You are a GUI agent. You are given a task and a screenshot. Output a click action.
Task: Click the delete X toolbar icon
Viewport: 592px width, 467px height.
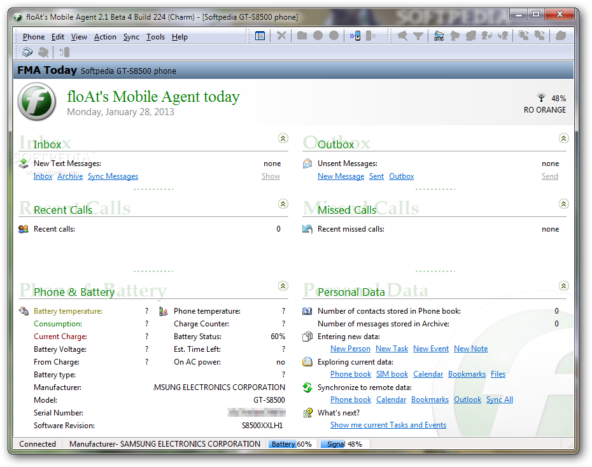pyautogui.click(x=281, y=36)
